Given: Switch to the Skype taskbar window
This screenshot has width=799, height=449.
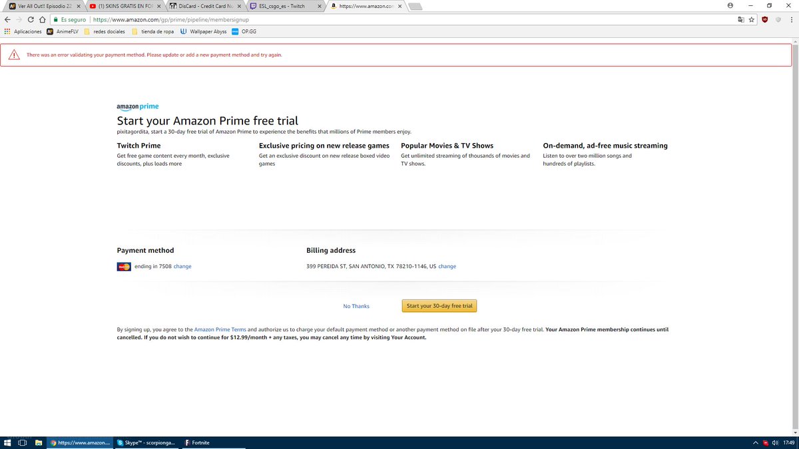Looking at the screenshot, I should 148,442.
